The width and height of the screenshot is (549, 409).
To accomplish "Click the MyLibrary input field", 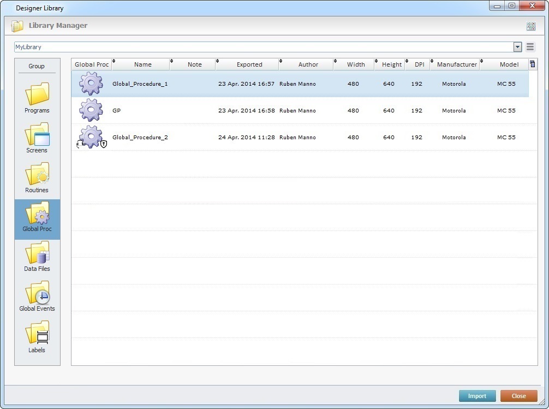I will click(262, 48).
